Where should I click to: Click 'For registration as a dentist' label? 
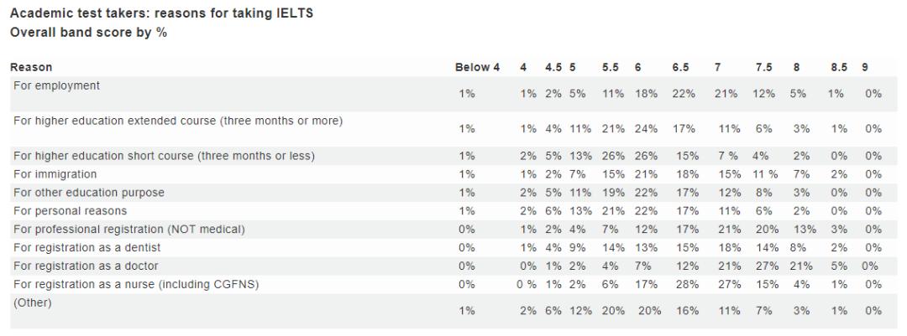tap(88, 247)
